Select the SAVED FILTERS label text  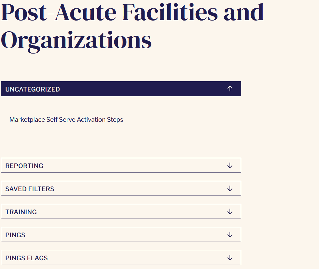pyautogui.click(x=30, y=189)
